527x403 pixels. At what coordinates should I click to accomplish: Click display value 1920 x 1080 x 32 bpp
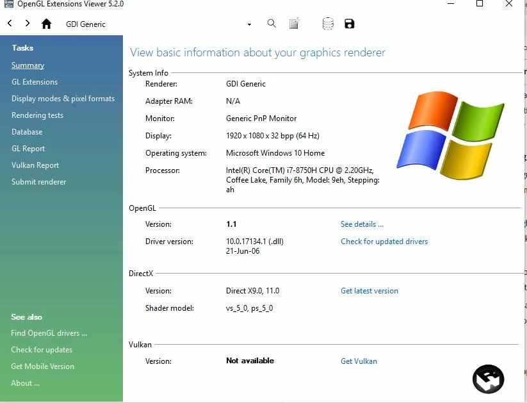(273, 136)
